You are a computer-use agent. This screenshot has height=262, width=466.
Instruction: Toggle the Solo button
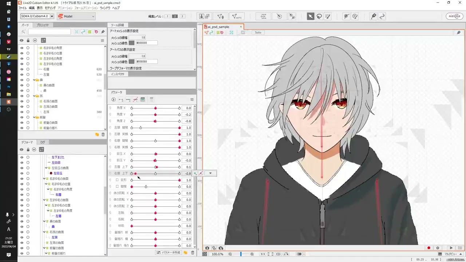pyautogui.click(x=258, y=32)
